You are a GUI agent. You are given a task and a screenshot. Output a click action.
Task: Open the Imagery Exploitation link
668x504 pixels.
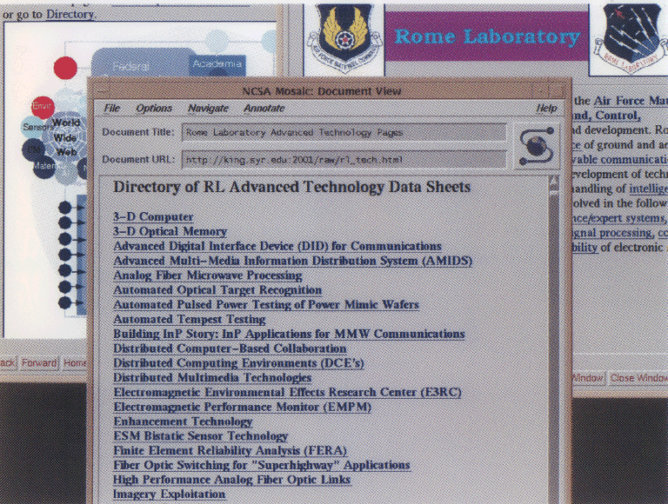169,494
